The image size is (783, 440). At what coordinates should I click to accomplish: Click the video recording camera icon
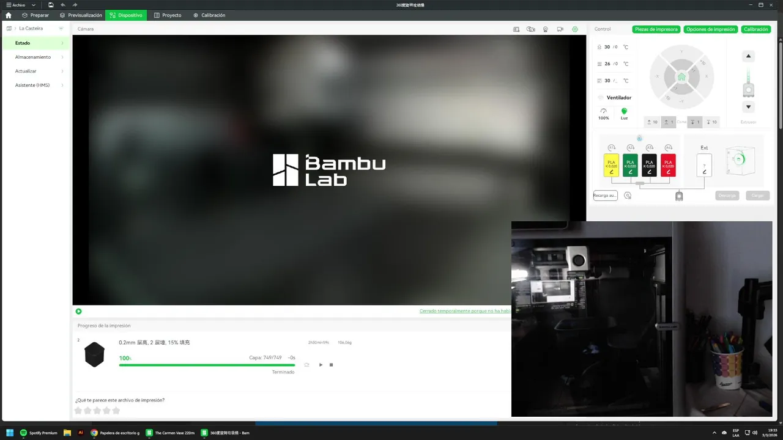point(560,29)
